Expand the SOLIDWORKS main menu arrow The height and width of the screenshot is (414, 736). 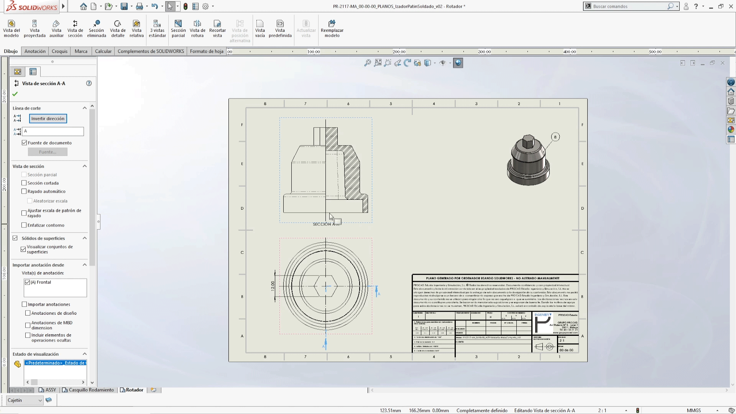pyautogui.click(x=63, y=6)
